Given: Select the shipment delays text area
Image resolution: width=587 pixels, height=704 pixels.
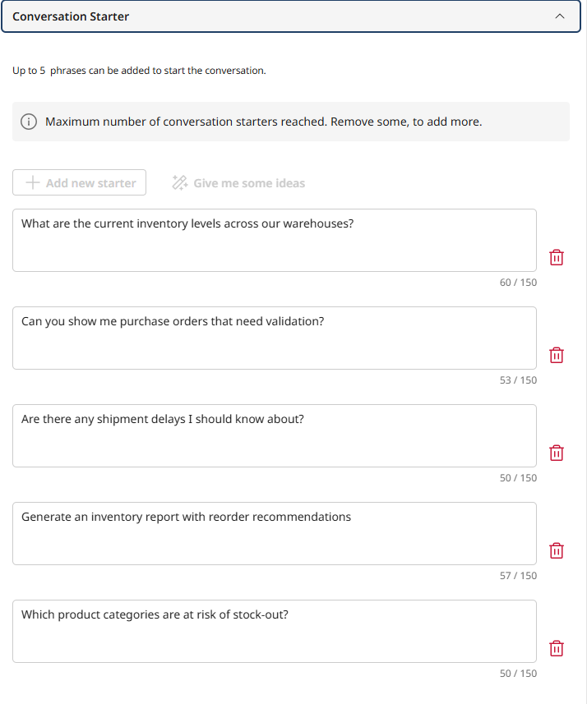Looking at the screenshot, I should coord(275,435).
